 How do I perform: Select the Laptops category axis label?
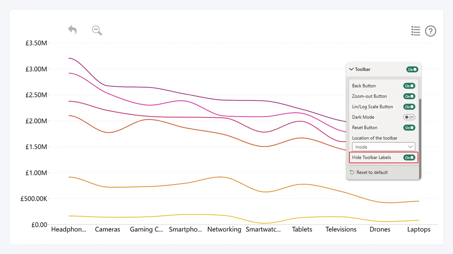(419, 229)
